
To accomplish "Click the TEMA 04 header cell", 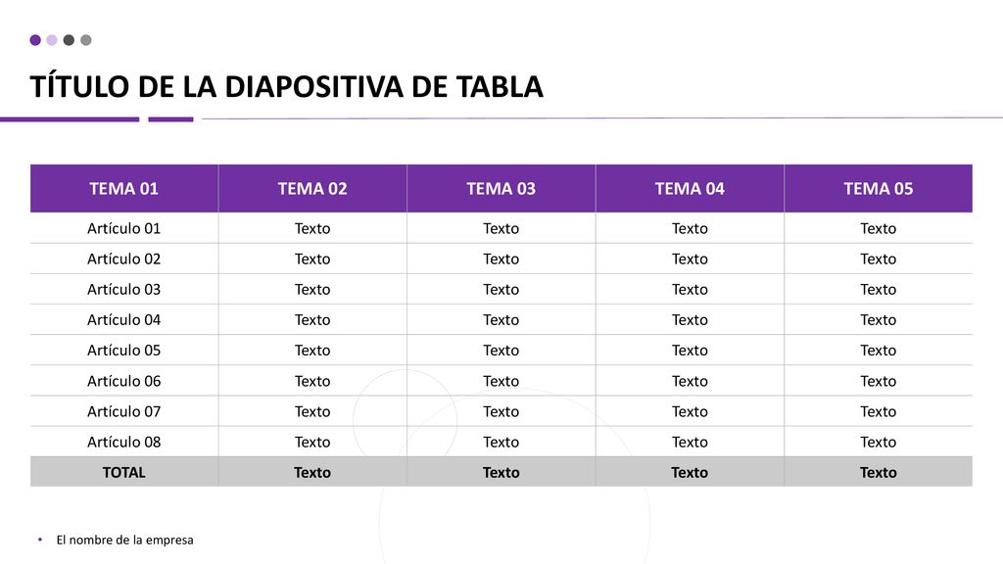I will (690, 189).
